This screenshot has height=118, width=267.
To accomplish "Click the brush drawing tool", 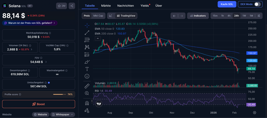I will click(x=87, y=62).
